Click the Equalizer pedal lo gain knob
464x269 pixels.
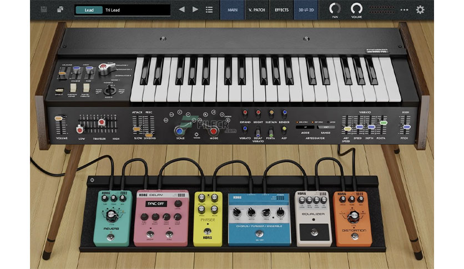pyautogui.click(x=302, y=200)
